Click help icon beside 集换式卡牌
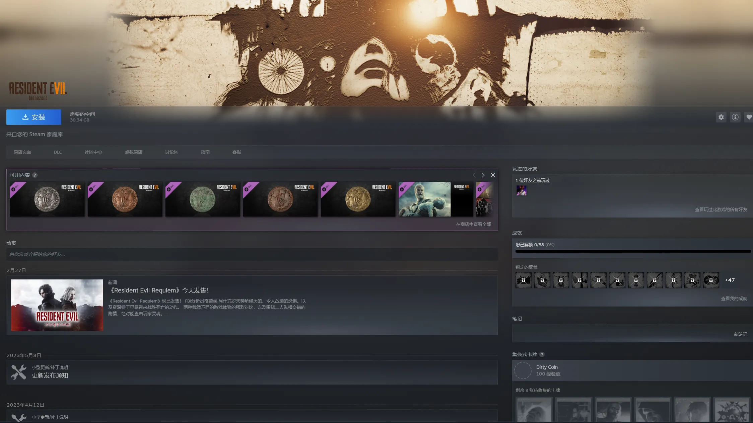This screenshot has width=753, height=423. 542,354
